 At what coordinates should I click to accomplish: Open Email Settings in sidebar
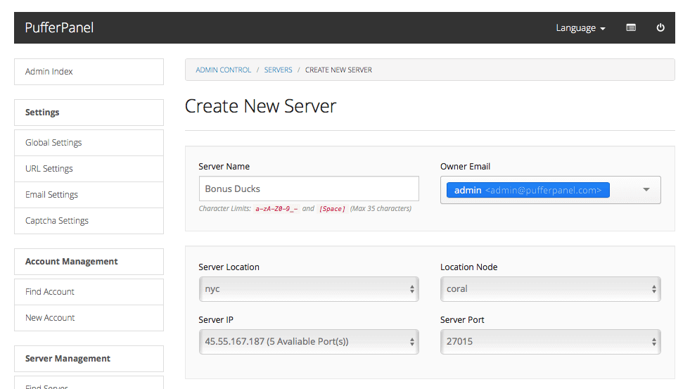[89, 195]
